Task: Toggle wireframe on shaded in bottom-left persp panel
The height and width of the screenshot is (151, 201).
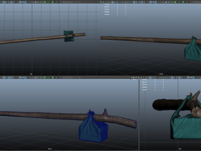Action: coord(9,78)
